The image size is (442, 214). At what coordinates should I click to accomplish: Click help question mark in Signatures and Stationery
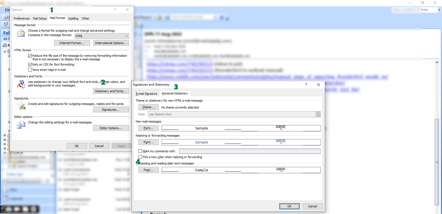(306, 85)
